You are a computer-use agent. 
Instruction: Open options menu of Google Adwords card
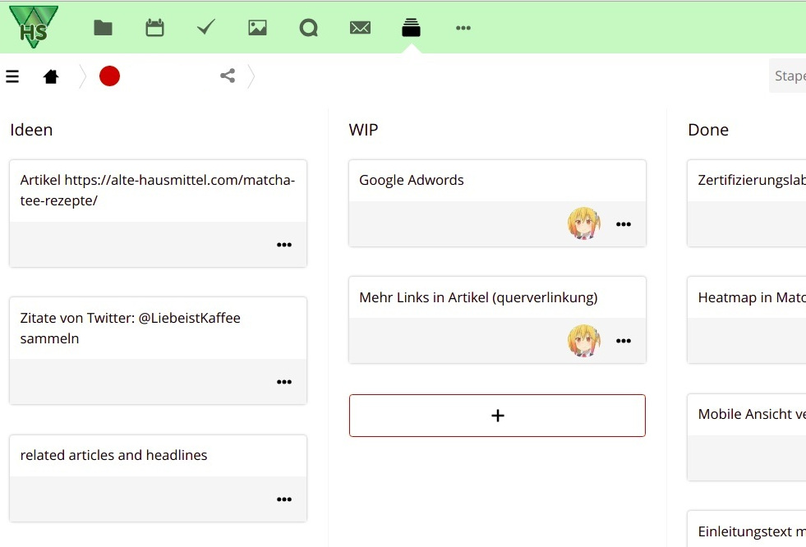tap(624, 224)
